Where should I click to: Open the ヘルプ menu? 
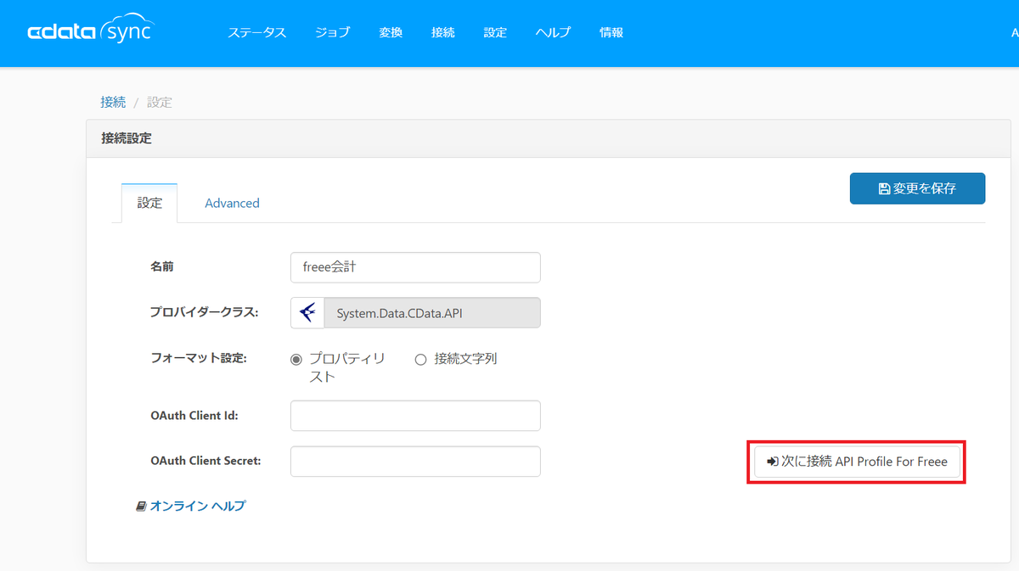click(x=553, y=32)
